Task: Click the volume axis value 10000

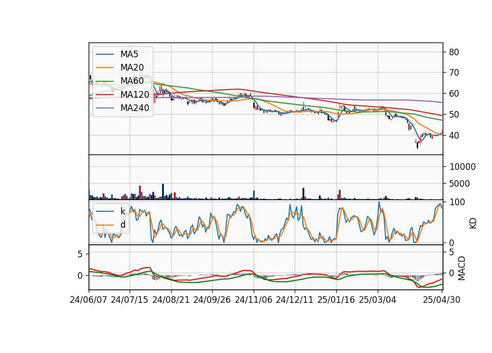Action: [462, 167]
